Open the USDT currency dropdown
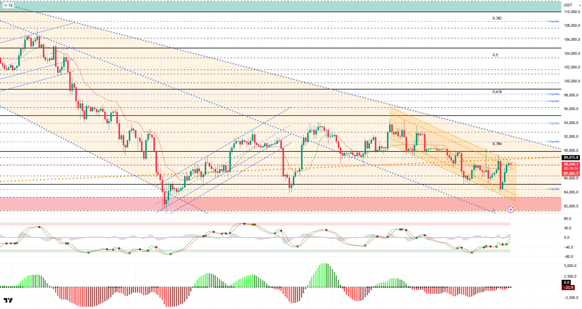The width and height of the screenshot is (582, 309). coord(571,5)
